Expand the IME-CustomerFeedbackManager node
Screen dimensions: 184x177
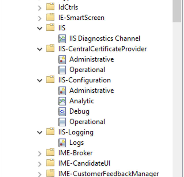(x=40, y=174)
